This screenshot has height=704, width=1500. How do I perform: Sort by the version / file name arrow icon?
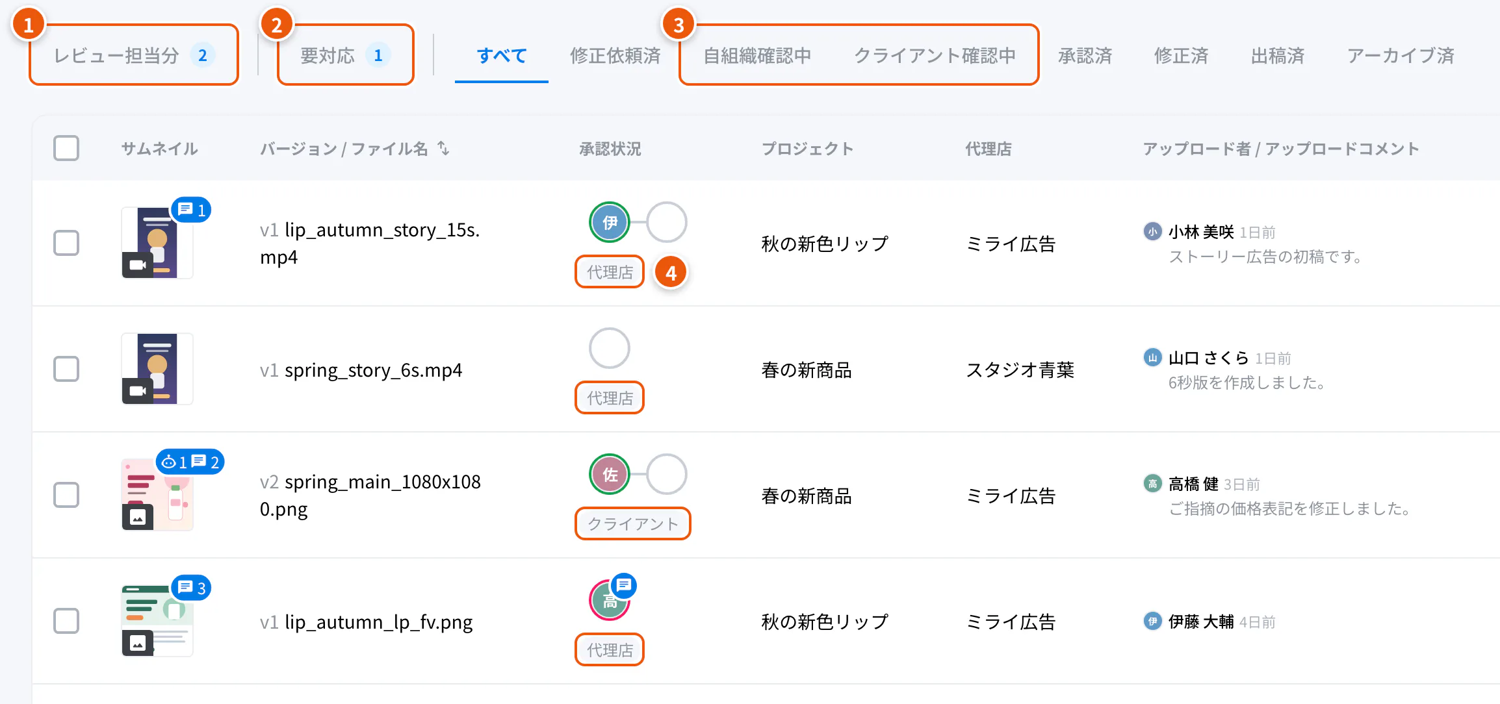tap(443, 149)
